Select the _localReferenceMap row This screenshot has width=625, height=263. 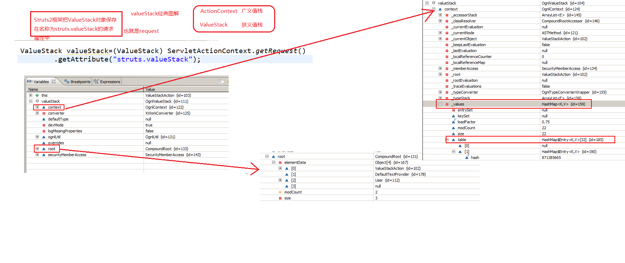tap(524, 63)
